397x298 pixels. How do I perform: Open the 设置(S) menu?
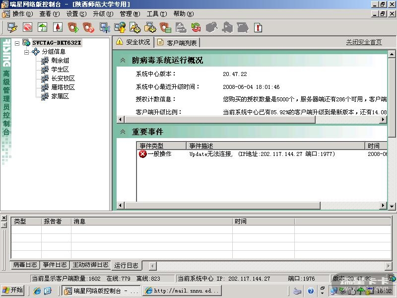pos(76,14)
